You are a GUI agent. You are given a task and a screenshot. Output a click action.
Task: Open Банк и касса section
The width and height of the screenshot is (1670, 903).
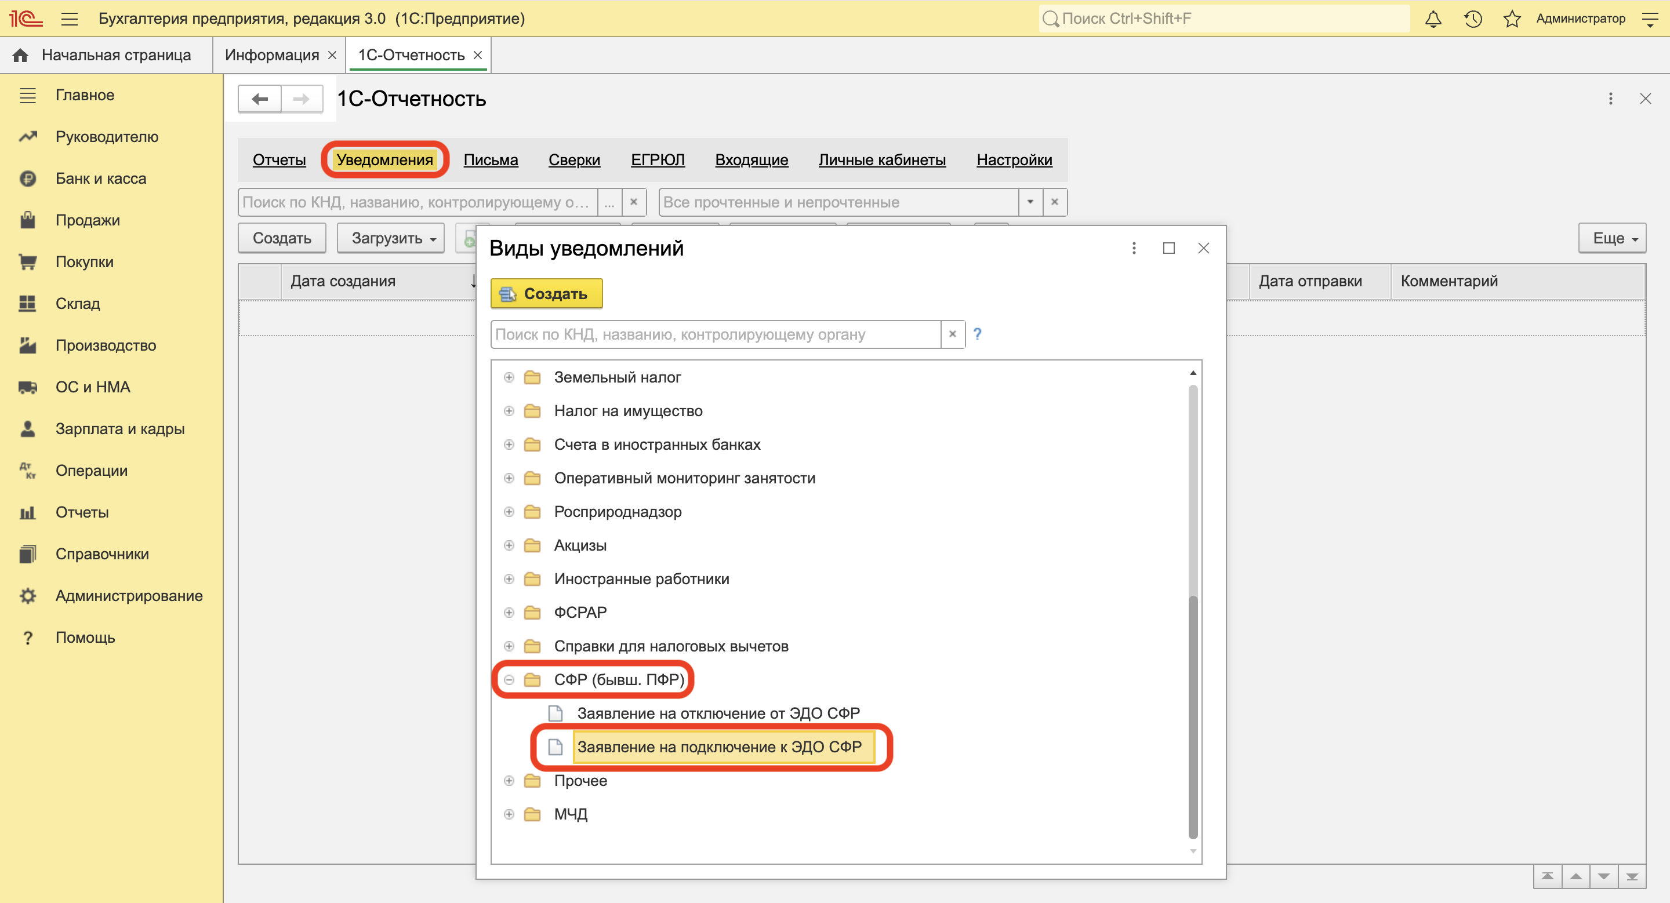(x=100, y=178)
